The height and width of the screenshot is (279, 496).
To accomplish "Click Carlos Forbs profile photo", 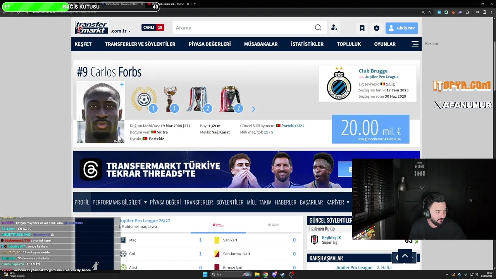I will pyautogui.click(x=101, y=112).
